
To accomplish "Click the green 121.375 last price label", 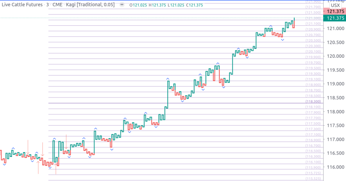I will (x=336, y=18).
